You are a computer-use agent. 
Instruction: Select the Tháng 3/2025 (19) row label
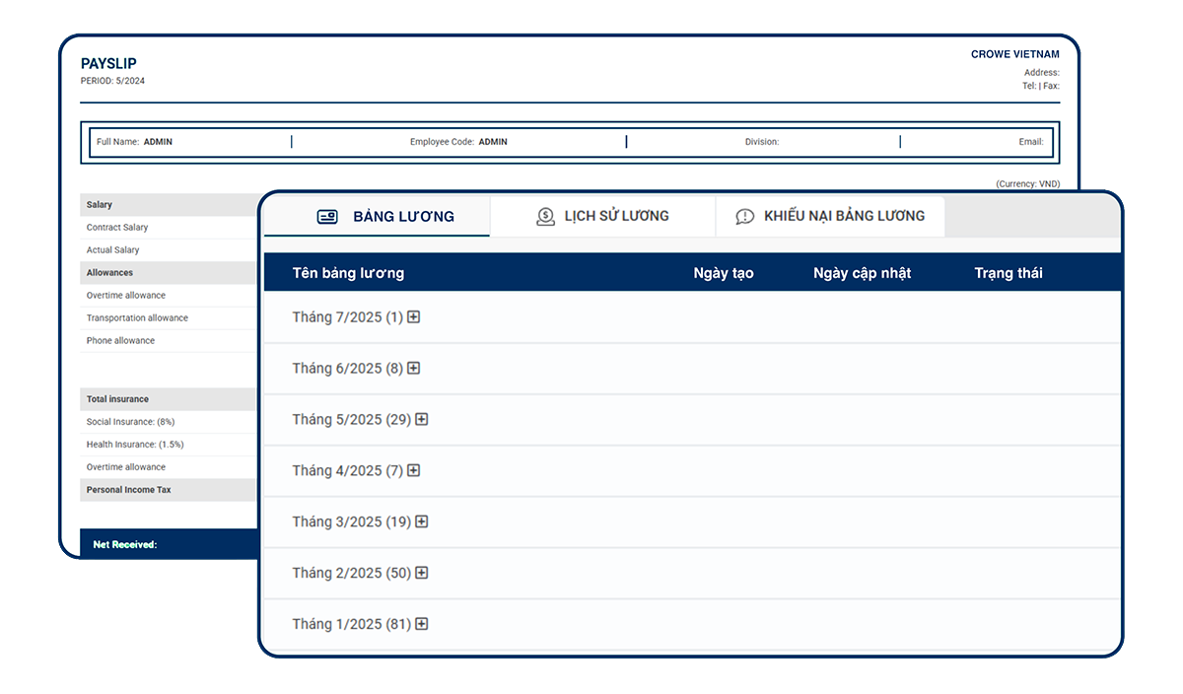[x=352, y=522]
